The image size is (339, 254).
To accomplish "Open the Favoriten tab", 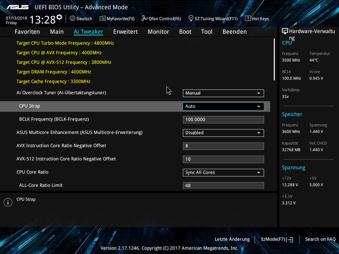I will tap(27, 32).
